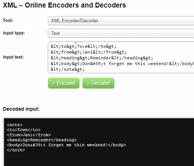Click the '&lt;heading&gt;Reminder' line in input text

[x=102, y=58]
